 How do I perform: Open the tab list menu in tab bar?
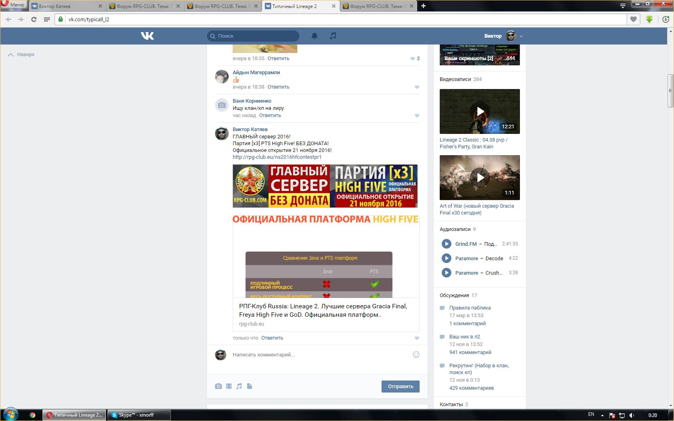(x=623, y=6)
